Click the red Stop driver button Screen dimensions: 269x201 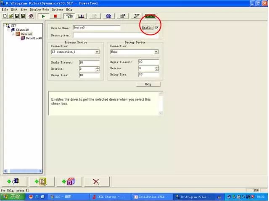(x=56, y=16)
